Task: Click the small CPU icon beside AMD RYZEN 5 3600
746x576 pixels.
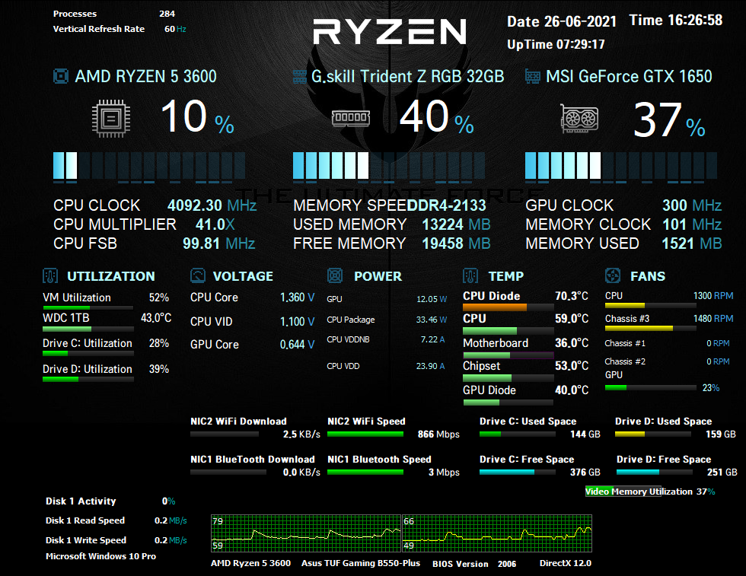Action: click(x=61, y=76)
